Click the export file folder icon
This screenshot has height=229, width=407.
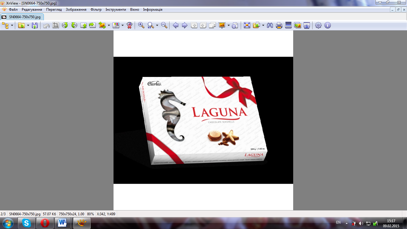point(256,25)
